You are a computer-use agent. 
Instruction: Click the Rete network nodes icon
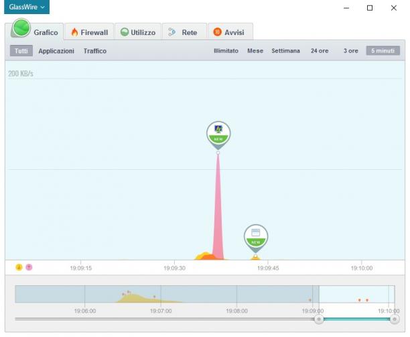pyautogui.click(x=172, y=32)
